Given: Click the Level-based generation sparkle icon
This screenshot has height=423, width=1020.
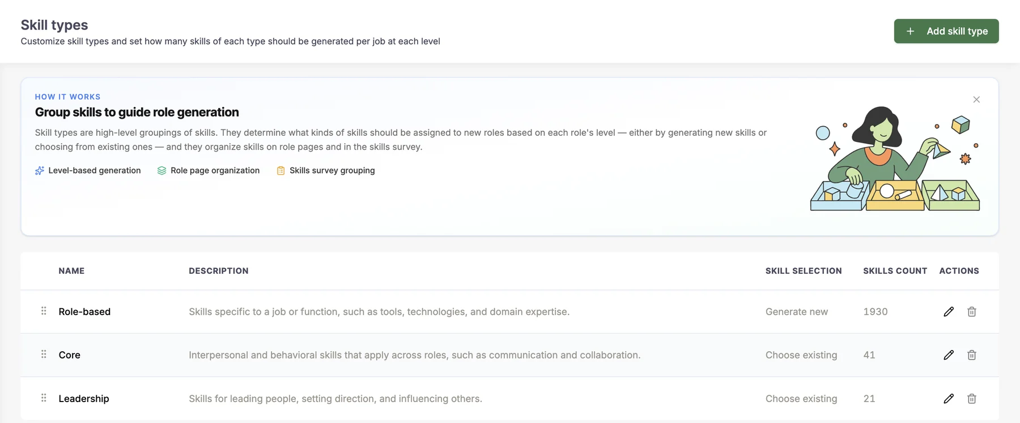Looking at the screenshot, I should (x=40, y=170).
